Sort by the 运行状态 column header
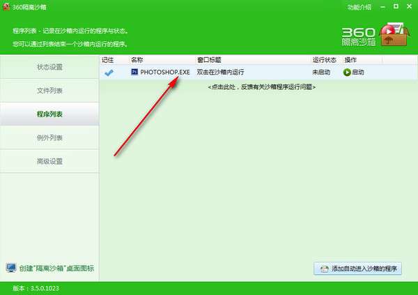This screenshot has height=295, width=418. click(x=325, y=60)
